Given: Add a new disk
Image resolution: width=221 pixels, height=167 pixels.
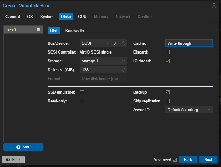Looking at the screenshot, I should (x=23, y=147).
